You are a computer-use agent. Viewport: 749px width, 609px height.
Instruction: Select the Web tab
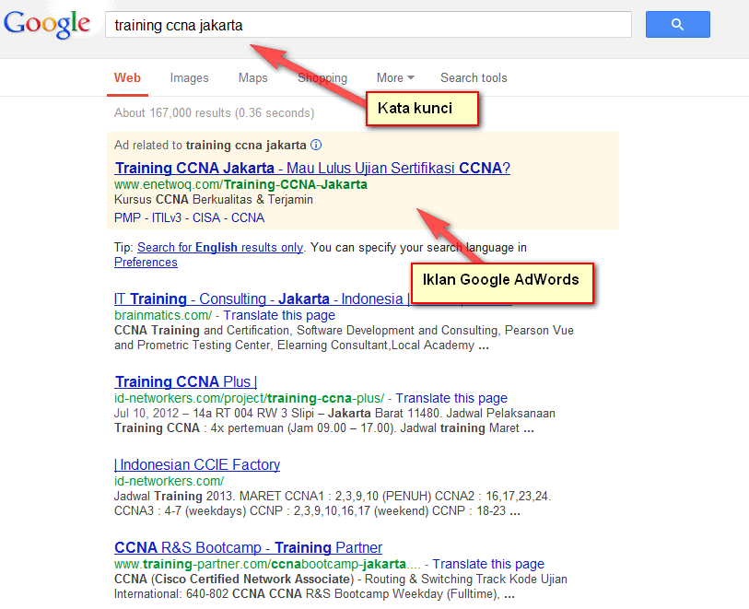[x=127, y=78]
